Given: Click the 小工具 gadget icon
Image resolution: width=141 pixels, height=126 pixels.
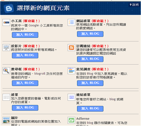Looking at the screenshot, I should click(x=6, y=22).
